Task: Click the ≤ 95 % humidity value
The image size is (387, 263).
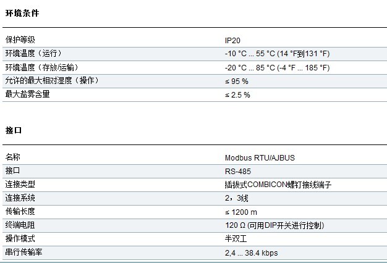Action: (237, 81)
